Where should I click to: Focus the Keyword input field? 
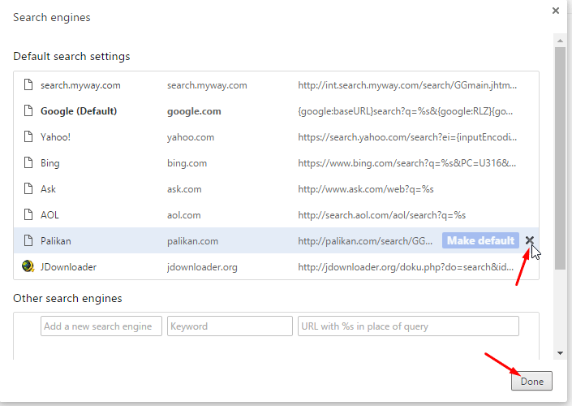230,326
